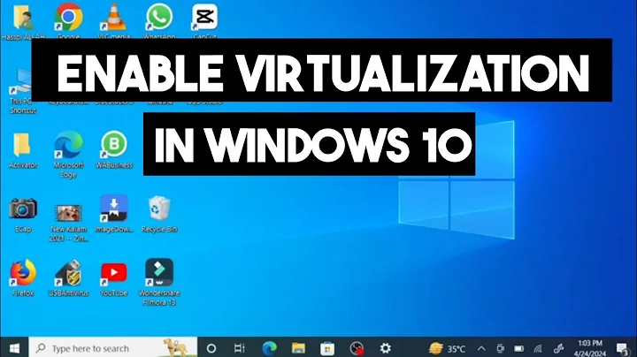The width and height of the screenshot is (637, 357).
Task: Launch Microsoft Edge from the taskbar
Action: [269, 348]
